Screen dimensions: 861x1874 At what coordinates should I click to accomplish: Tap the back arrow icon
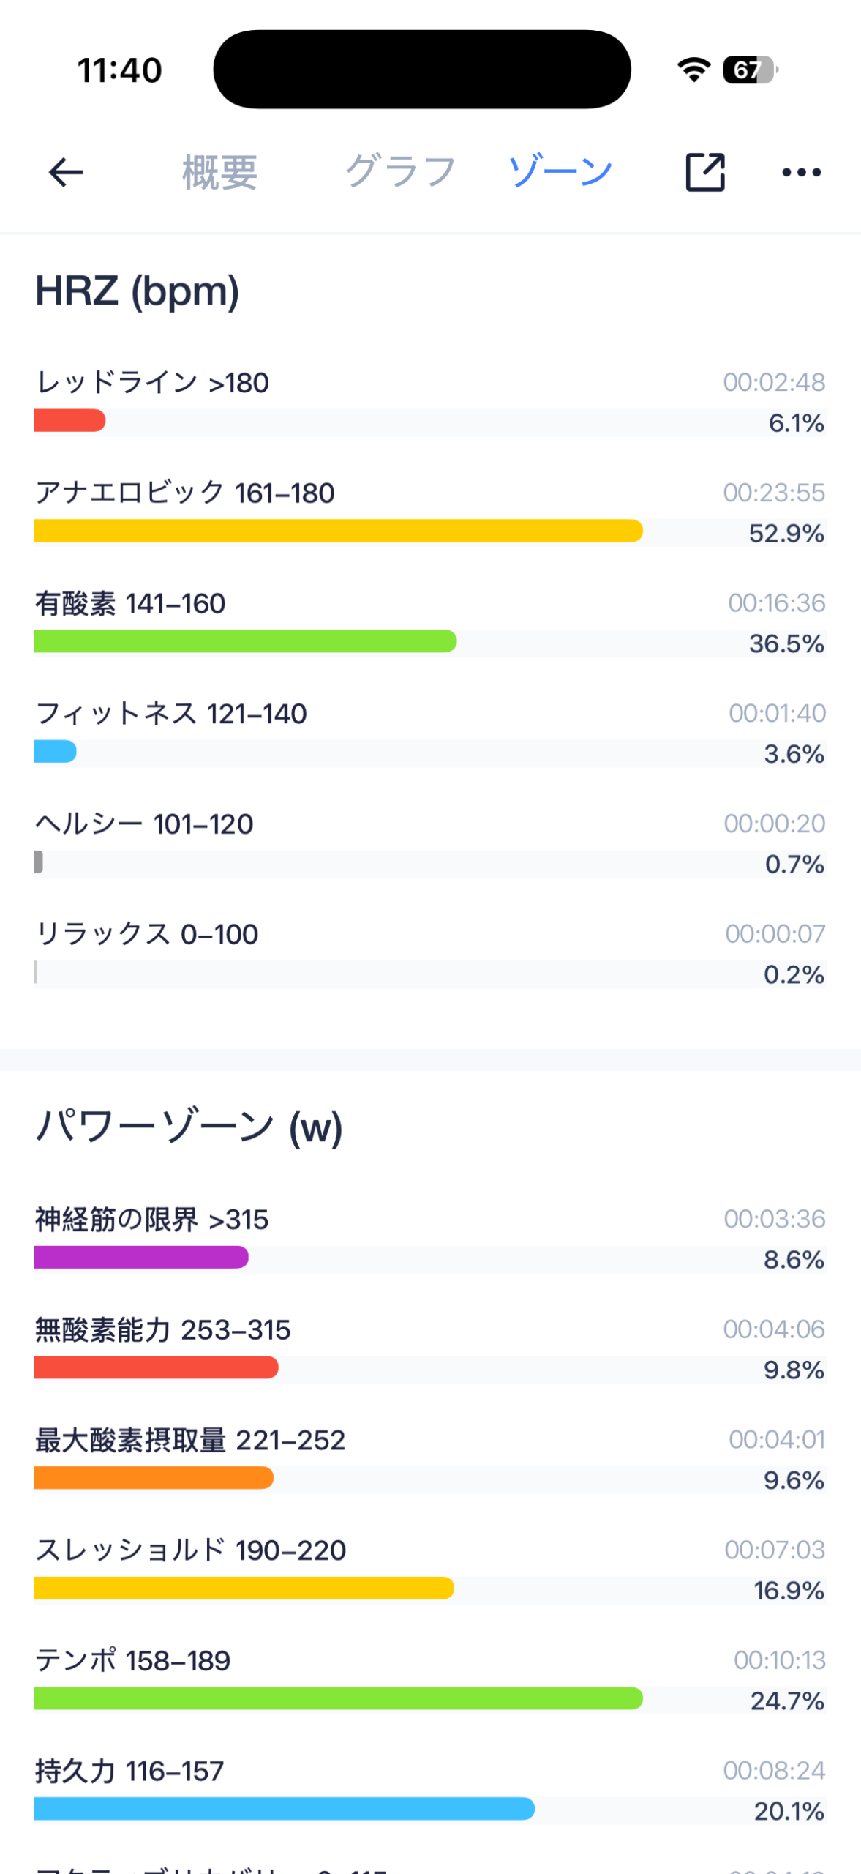(66, 173)
